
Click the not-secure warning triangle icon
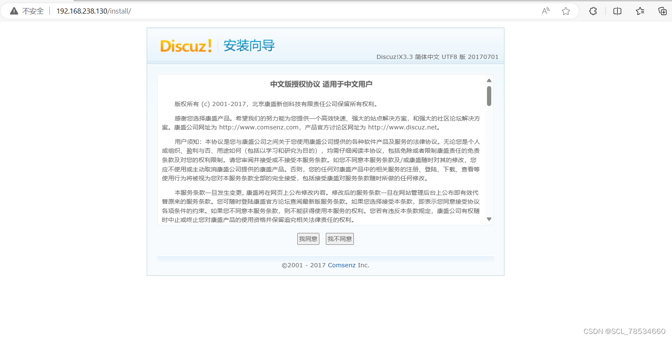point(14,11)
